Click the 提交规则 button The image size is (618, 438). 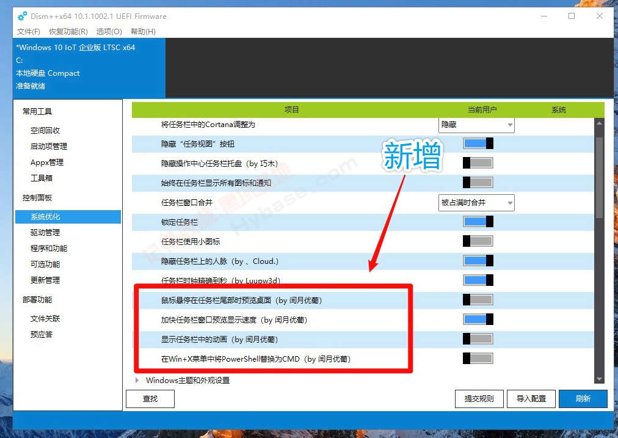[x=479, y=399]
